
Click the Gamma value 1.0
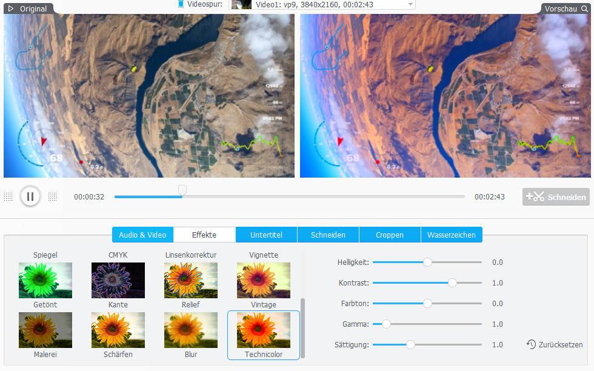498,324
